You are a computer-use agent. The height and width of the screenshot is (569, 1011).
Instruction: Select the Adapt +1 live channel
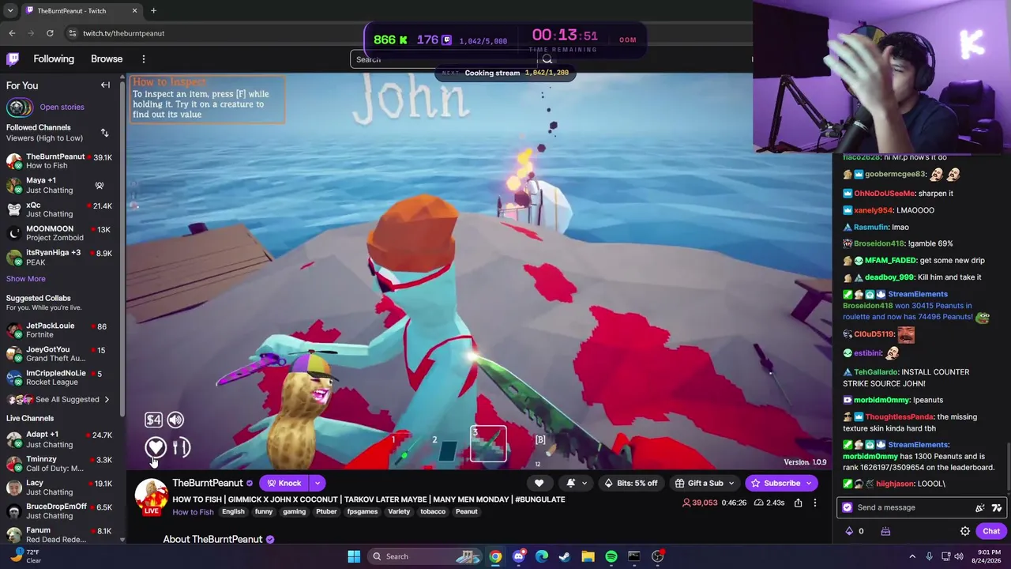(62, 439)
